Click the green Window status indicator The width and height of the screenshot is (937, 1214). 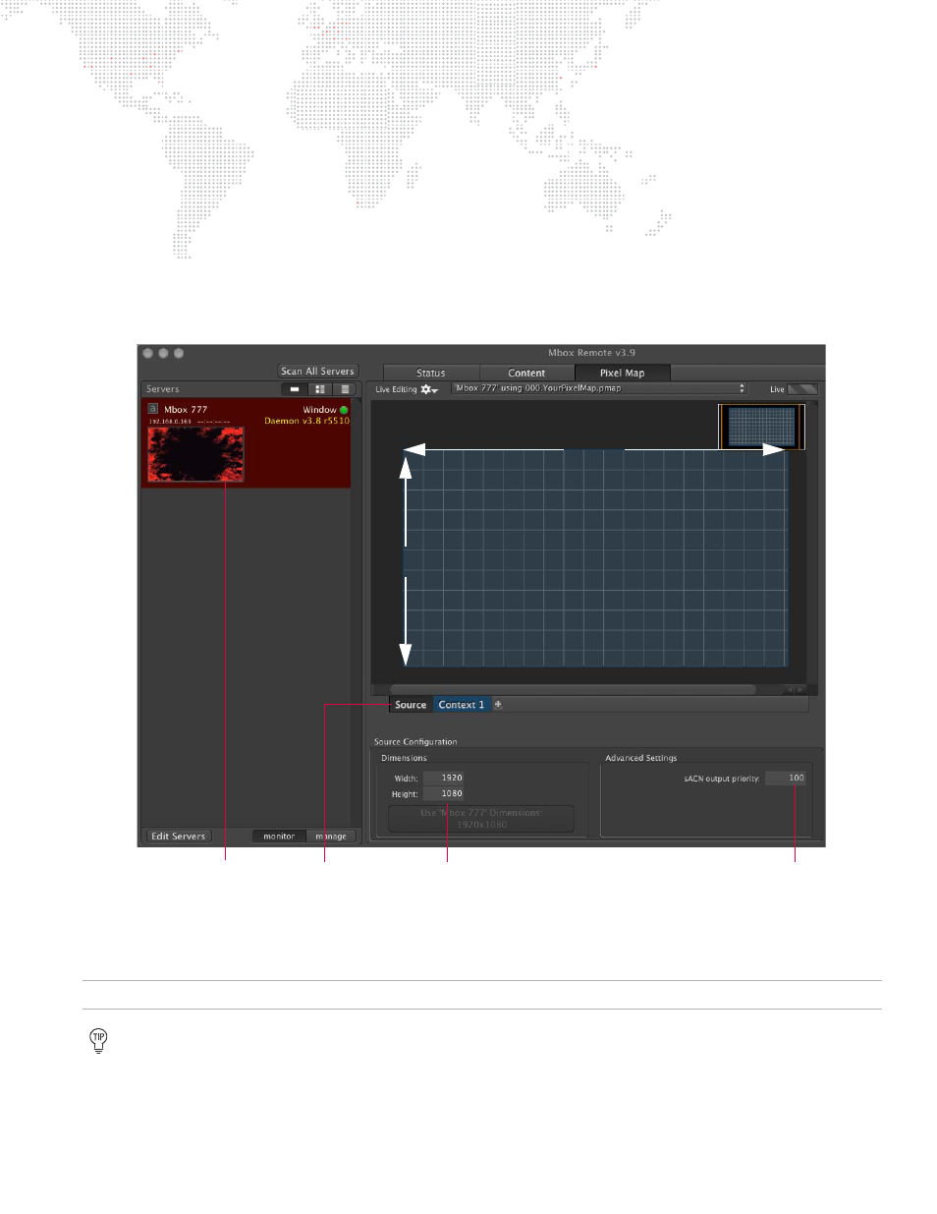click(344, 410)
